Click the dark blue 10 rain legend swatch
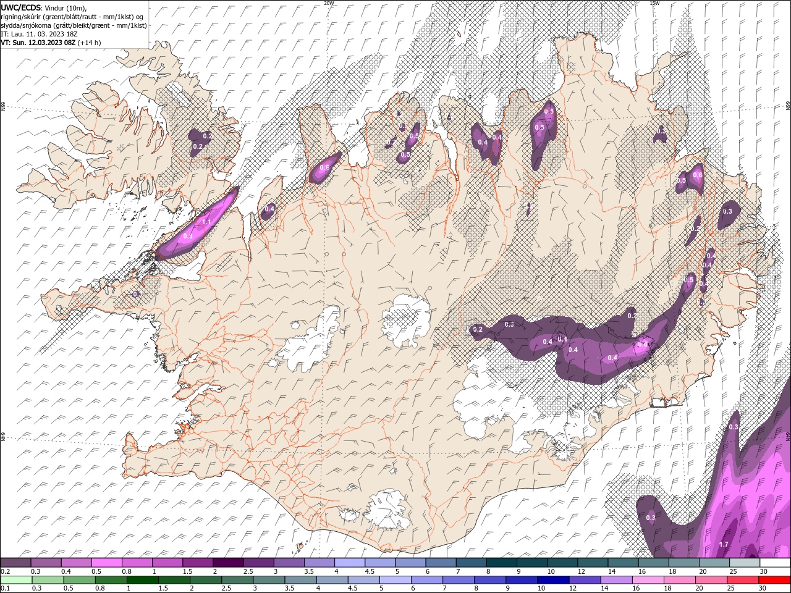This screenshot has width=791, height=593. (x=554, y=580)
